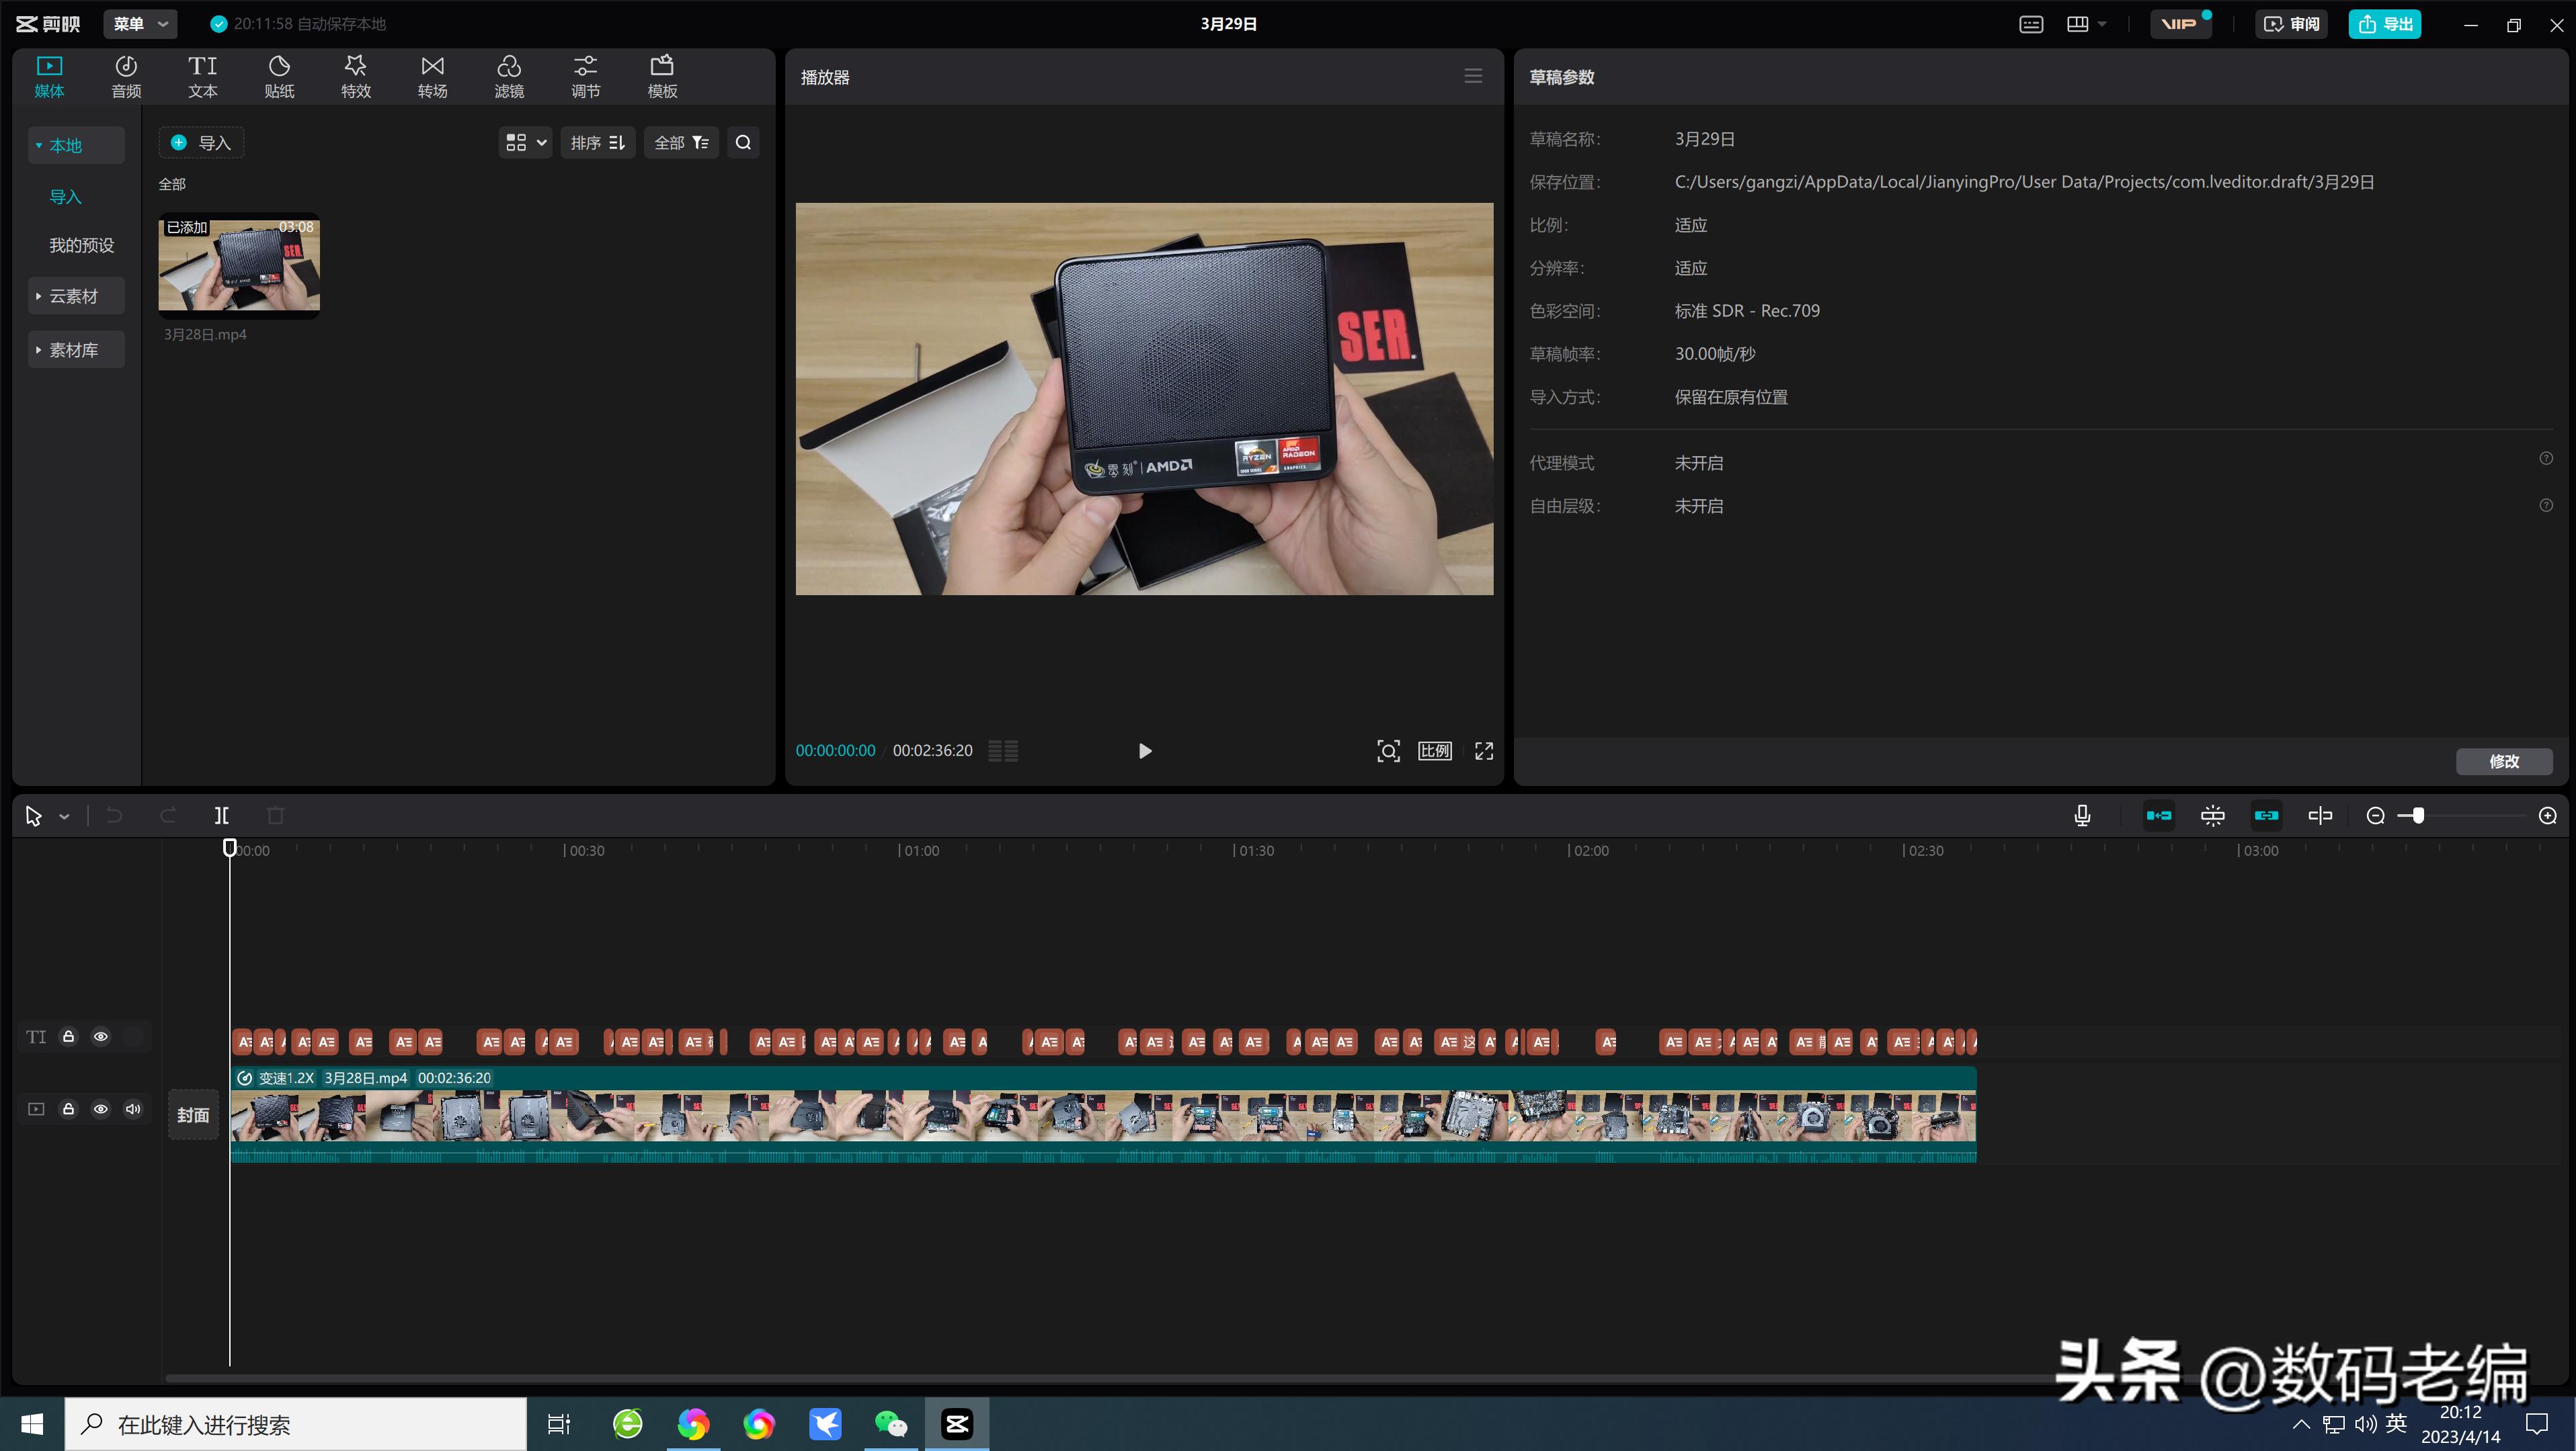Switch to the 滤镜 filters tab
This screenshot has width=2576, height=1451.
[509, 76]
